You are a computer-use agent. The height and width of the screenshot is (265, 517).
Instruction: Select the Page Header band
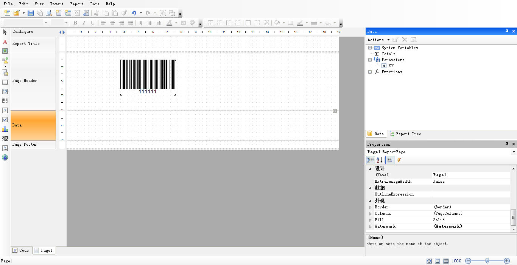(33, 80)
